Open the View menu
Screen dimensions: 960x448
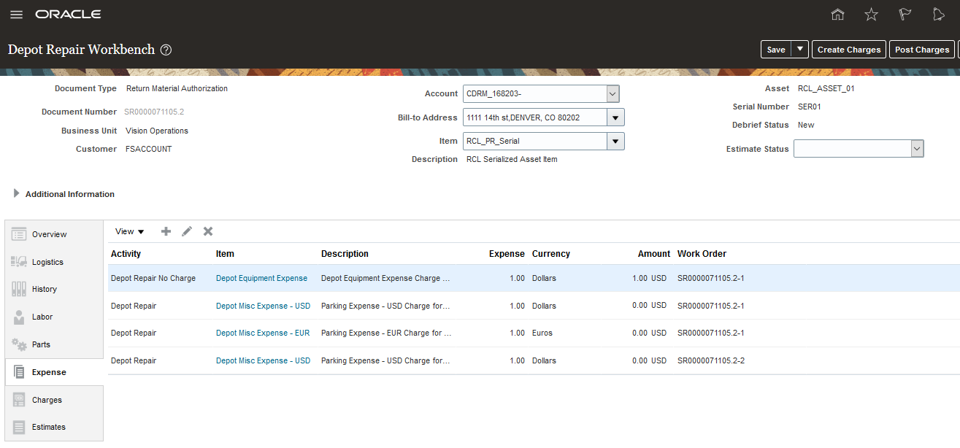[x=130, y=231]
